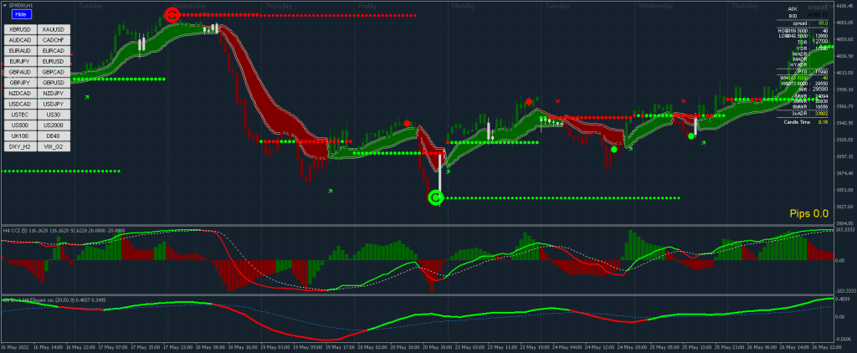The width and height of the screenshot is (857, 353).
Task: Choose the CADCHF symbol button
Action: coord(53,40)
